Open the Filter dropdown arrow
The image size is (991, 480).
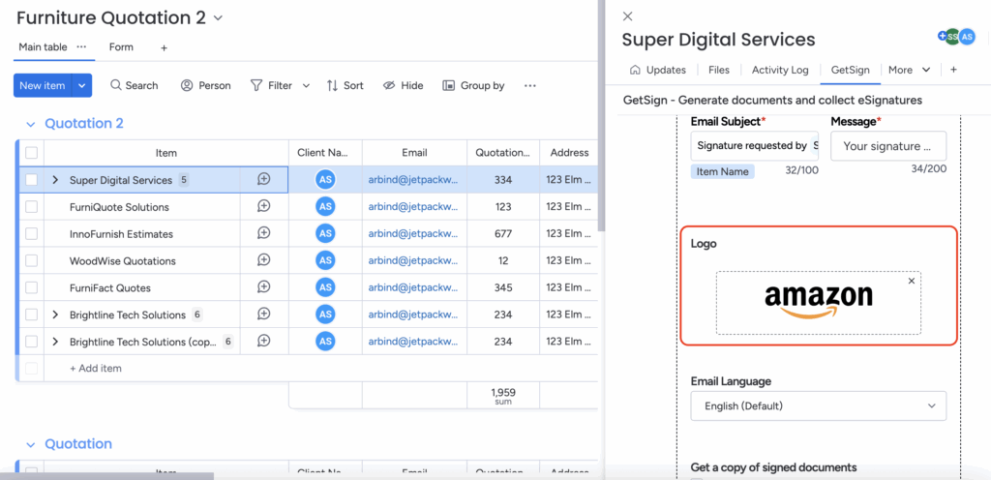click(x=306, y=85)
